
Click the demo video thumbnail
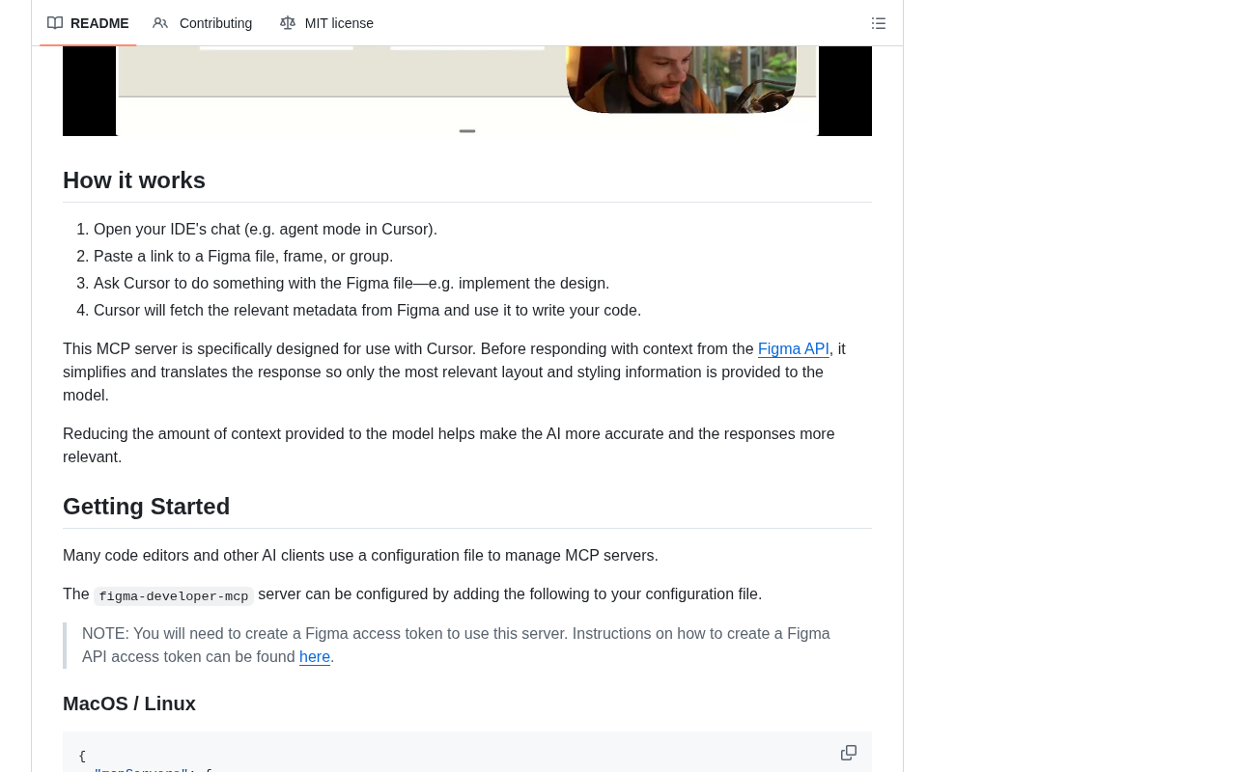467,91
